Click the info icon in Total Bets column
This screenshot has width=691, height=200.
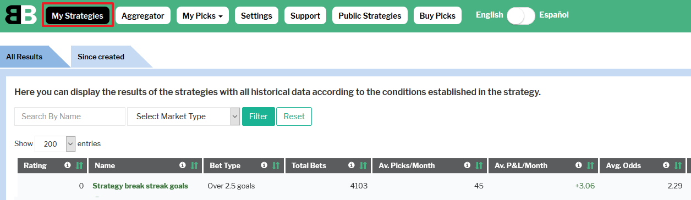coord(351,165)
